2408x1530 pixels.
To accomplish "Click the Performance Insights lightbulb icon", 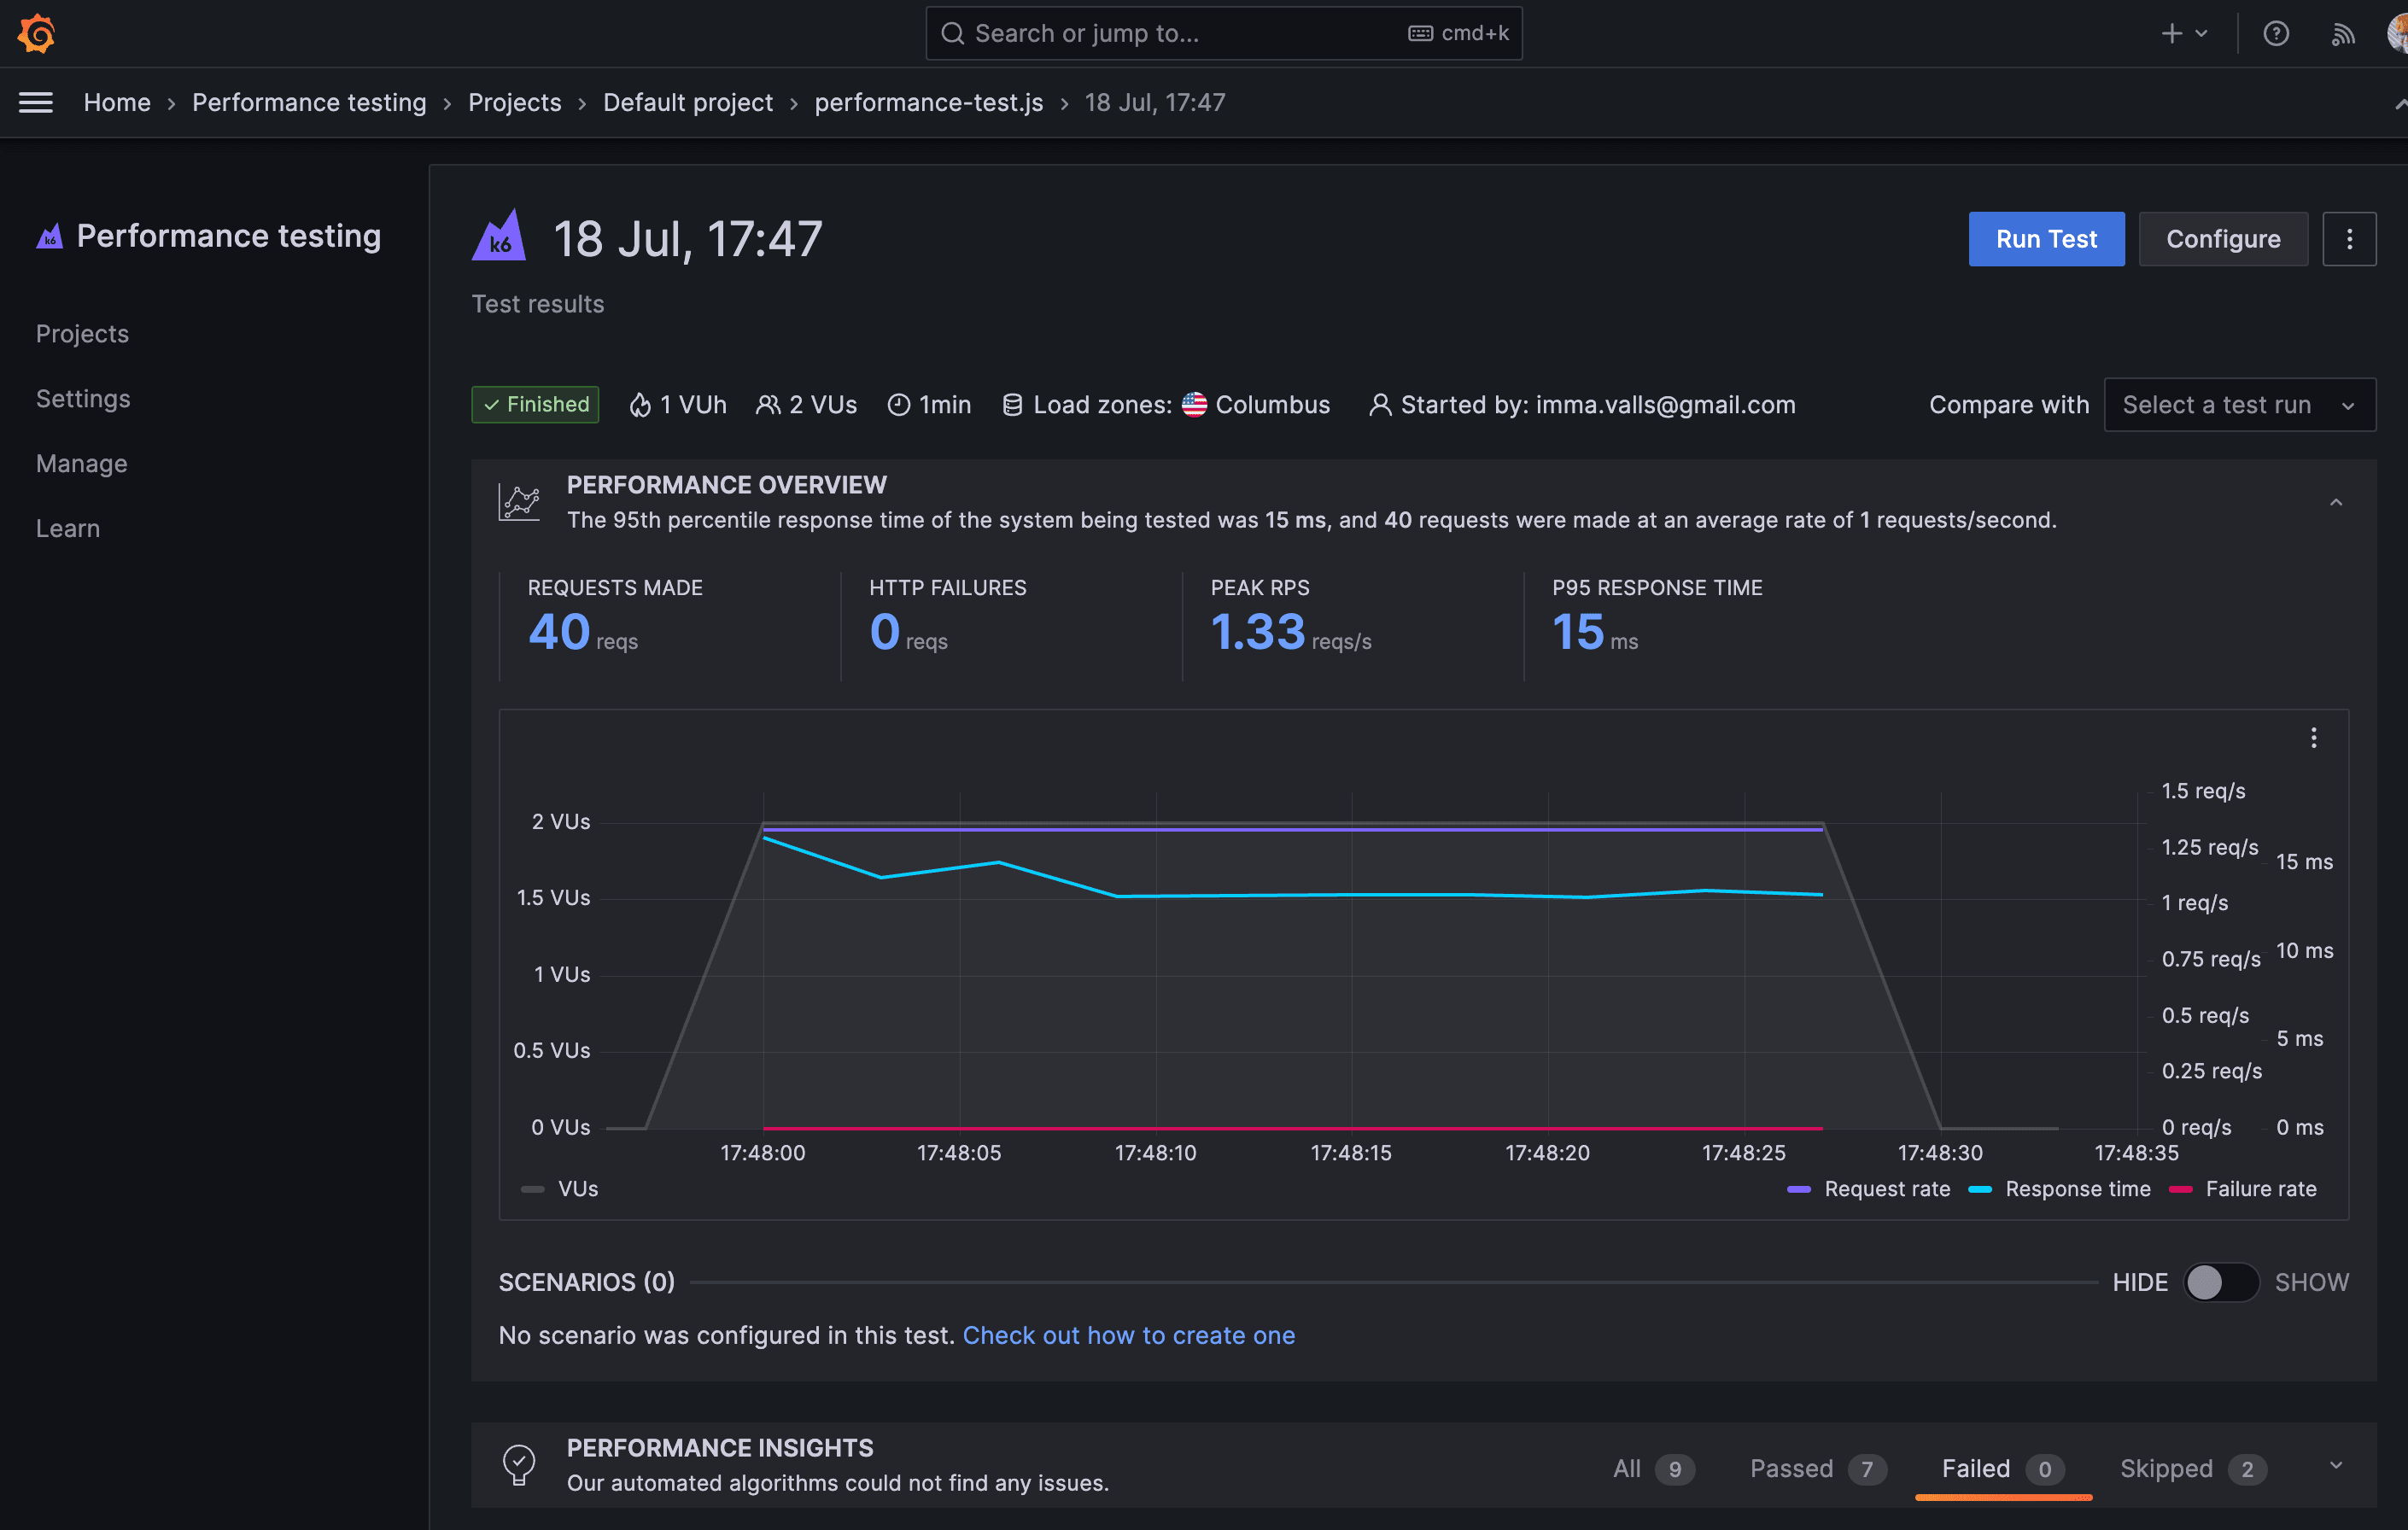I will [519, 1464].
